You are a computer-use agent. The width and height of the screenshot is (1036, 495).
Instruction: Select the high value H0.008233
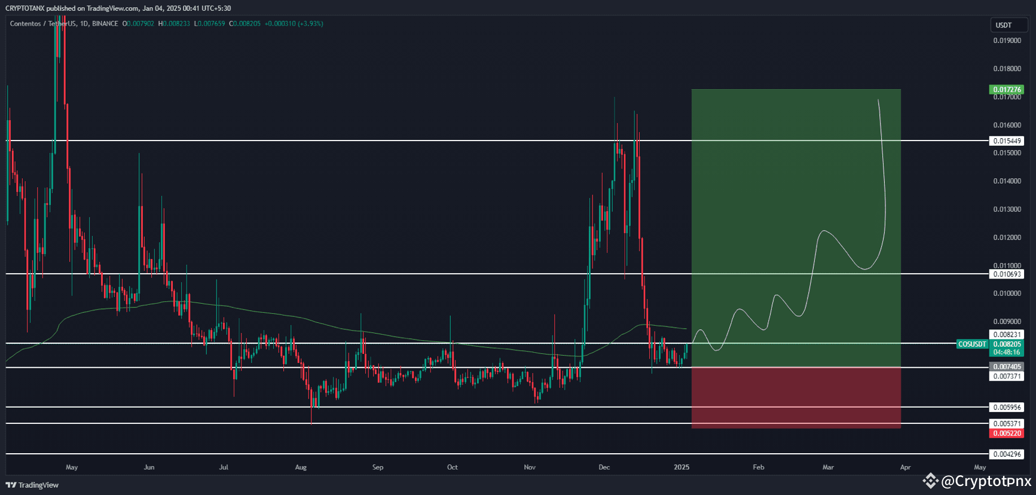[x=174, y=24]
